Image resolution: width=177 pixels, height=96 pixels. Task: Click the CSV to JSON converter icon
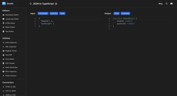(x=3, y=91)
